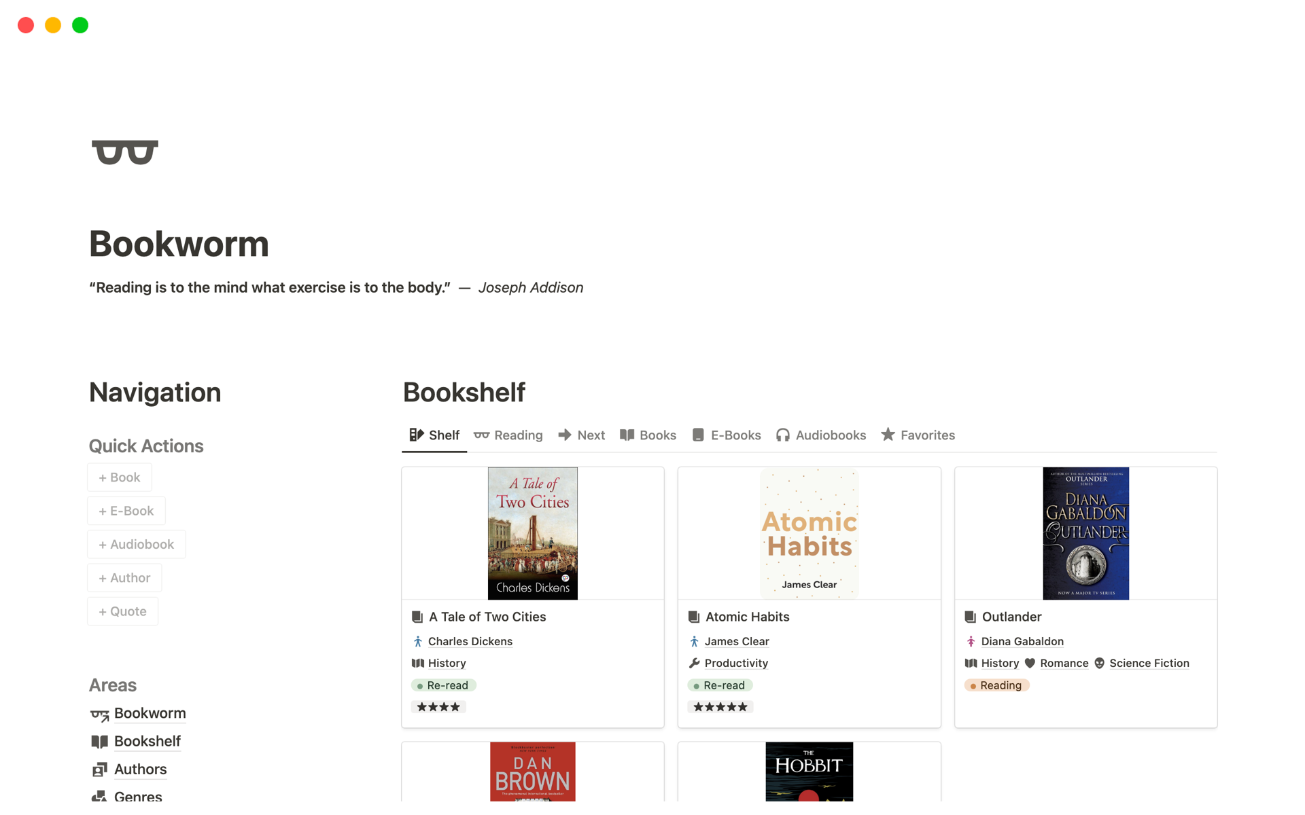Click the wrench icon beside Productivity
The image size is (1305, 815).
(694, 663)
